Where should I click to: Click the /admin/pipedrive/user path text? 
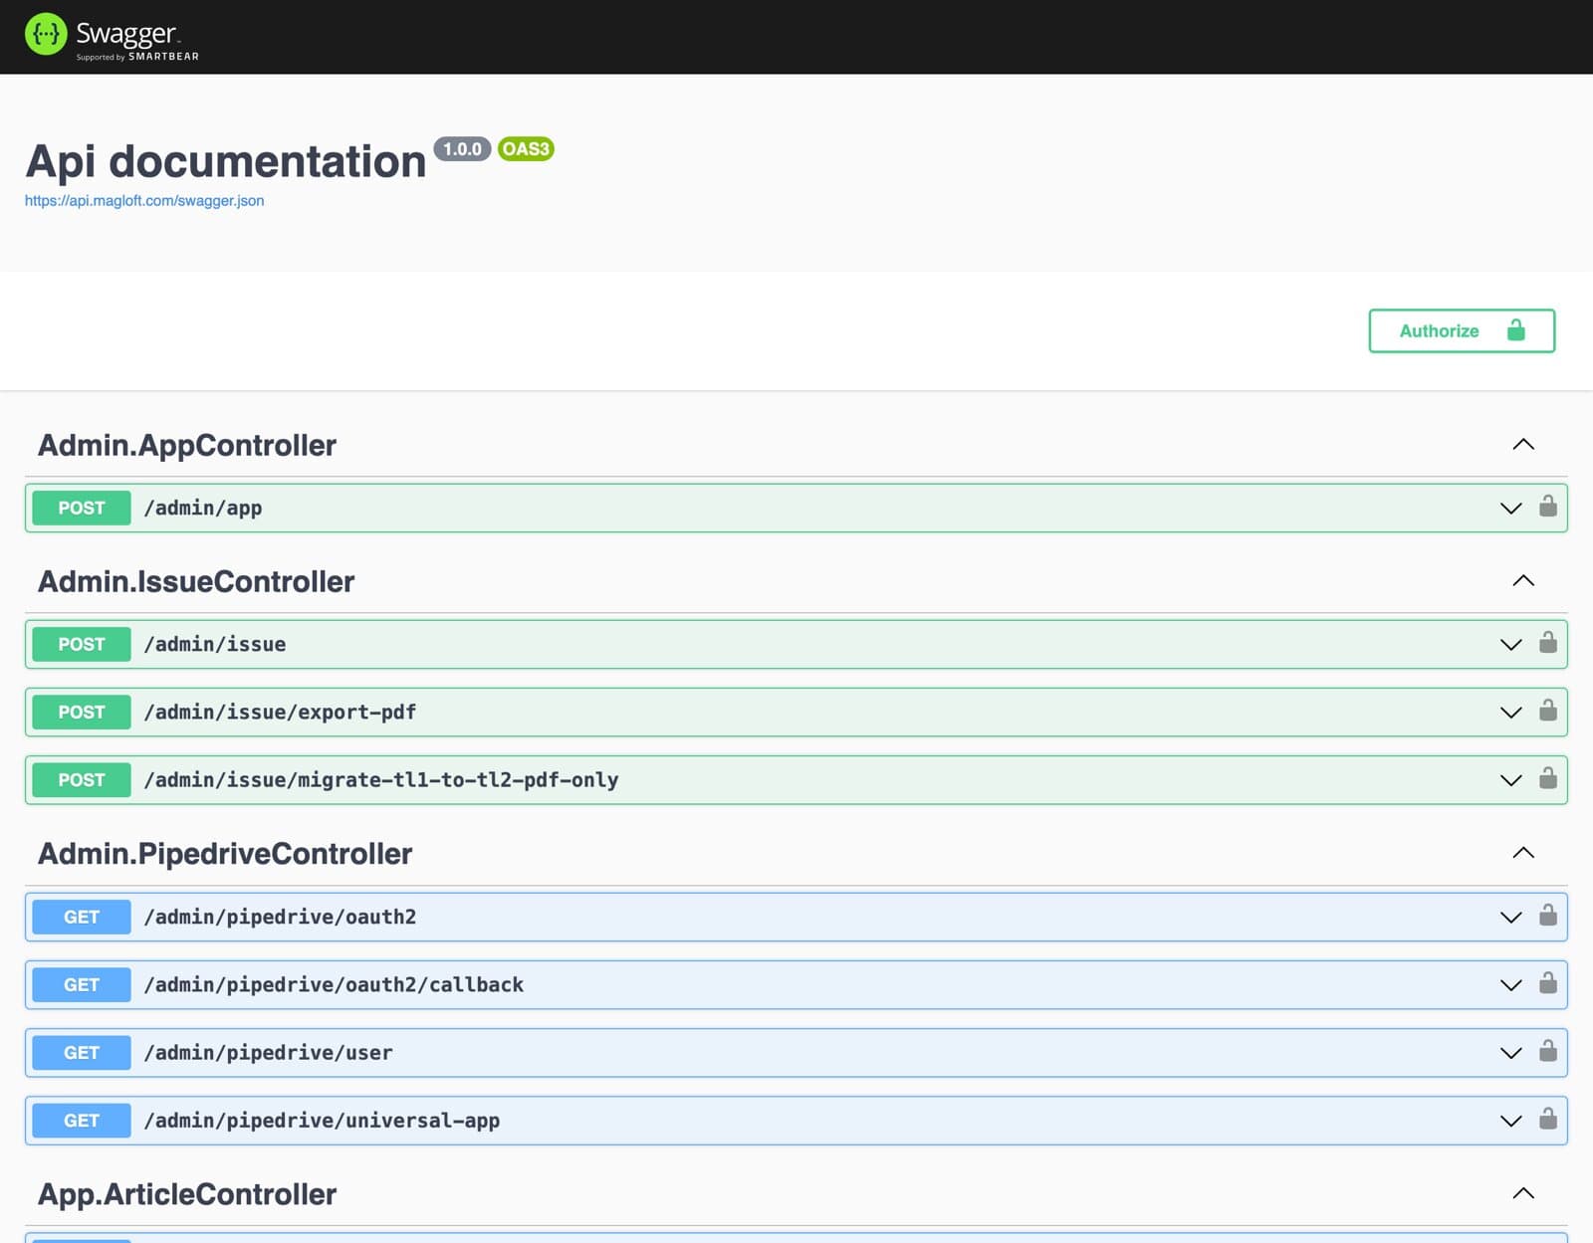[x=268, y=1052]
